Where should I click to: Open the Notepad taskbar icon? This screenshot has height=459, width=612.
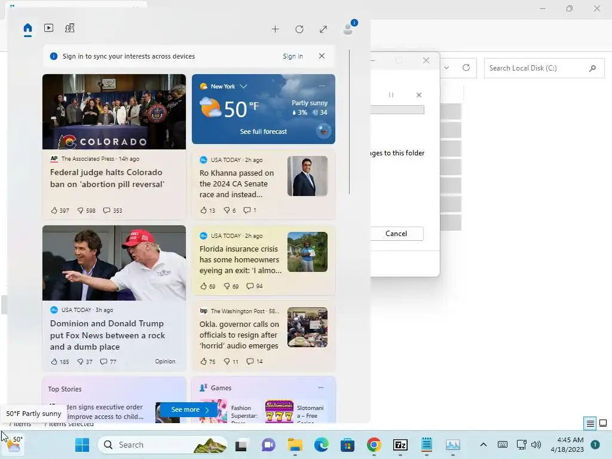point(427,445)
